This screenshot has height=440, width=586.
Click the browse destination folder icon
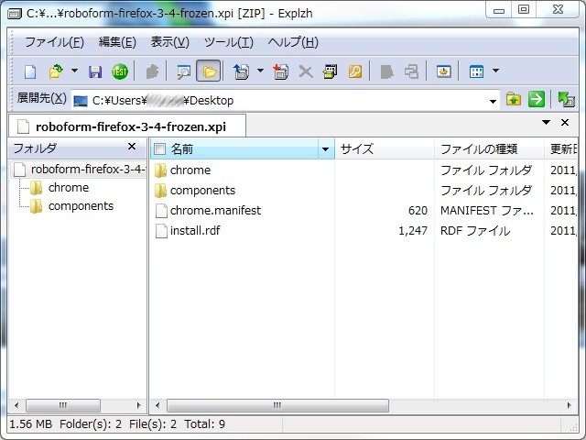click(x=514, y=100)
